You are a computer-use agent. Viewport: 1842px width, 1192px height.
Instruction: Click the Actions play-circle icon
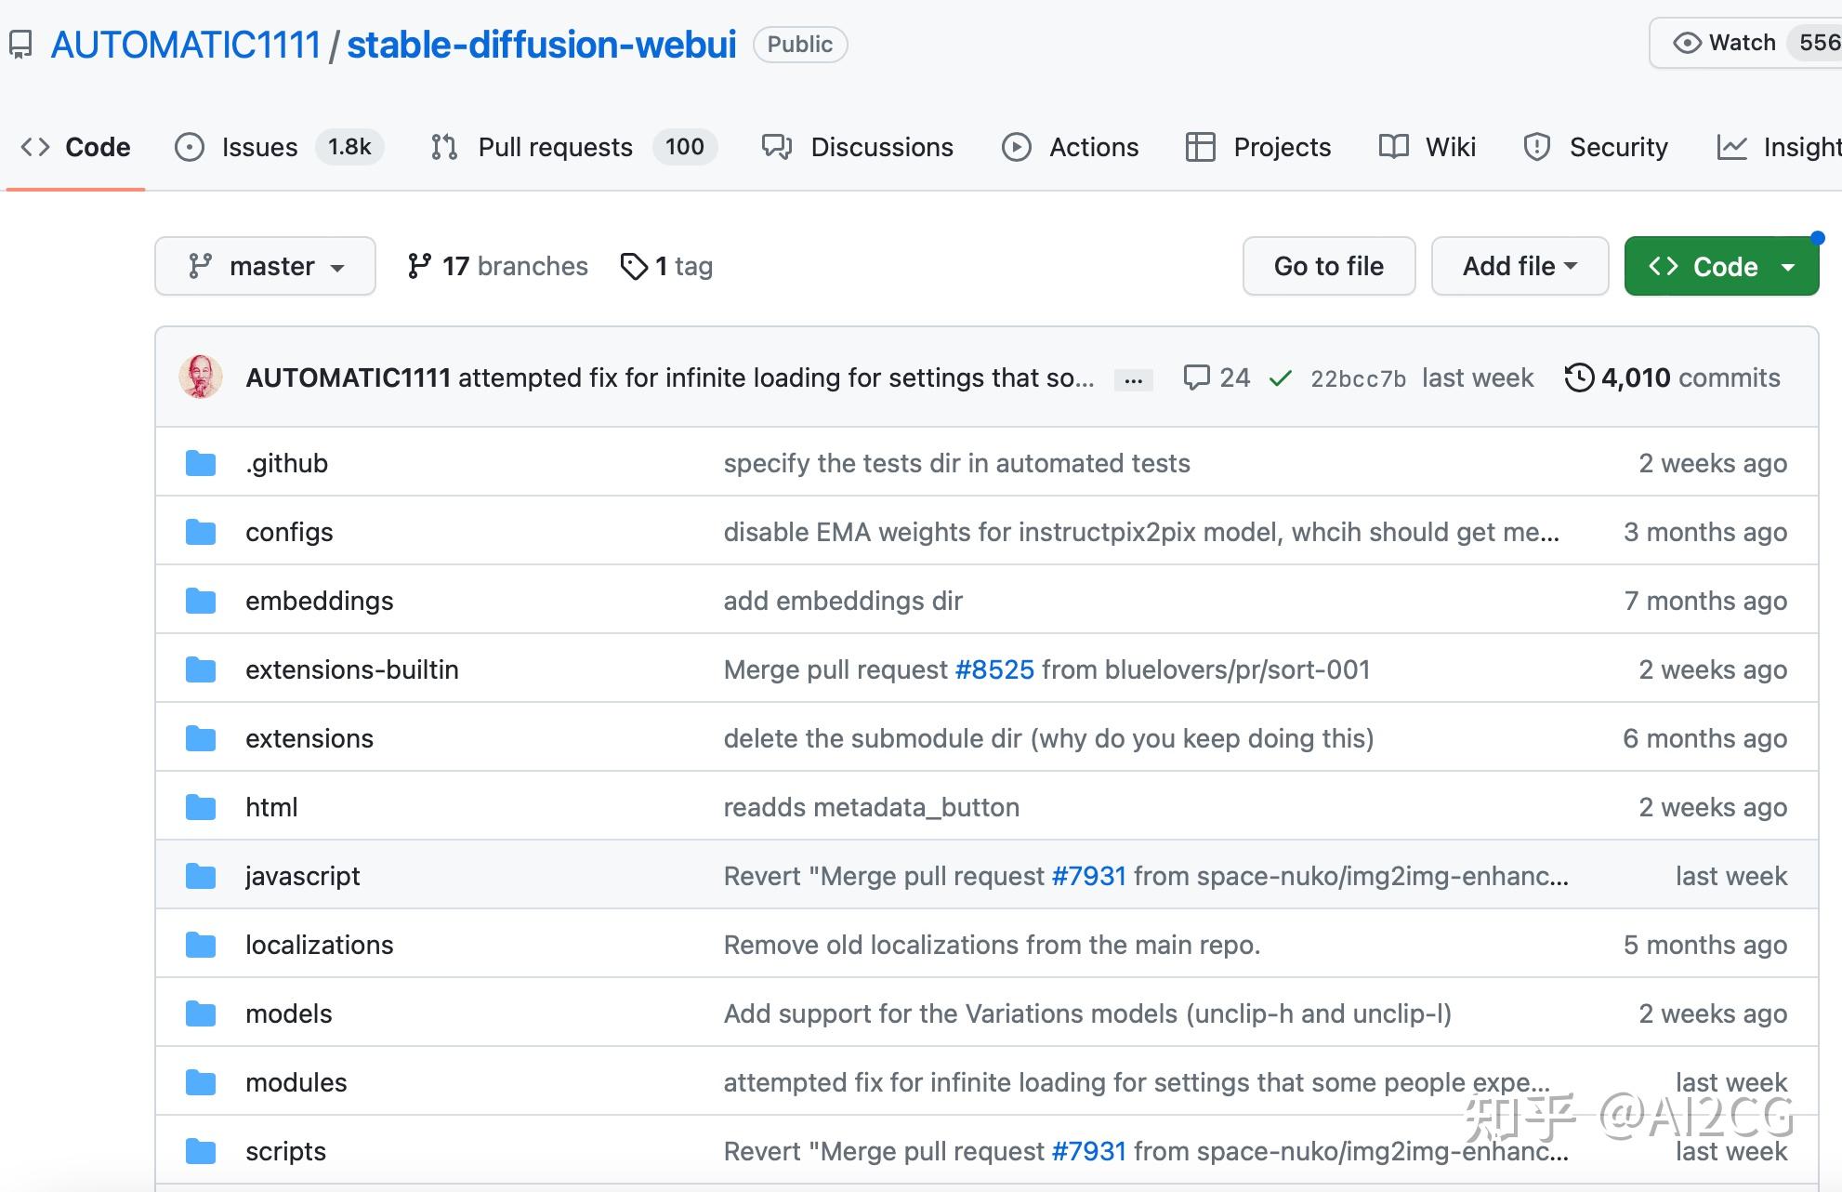[x=1018, y=147]
